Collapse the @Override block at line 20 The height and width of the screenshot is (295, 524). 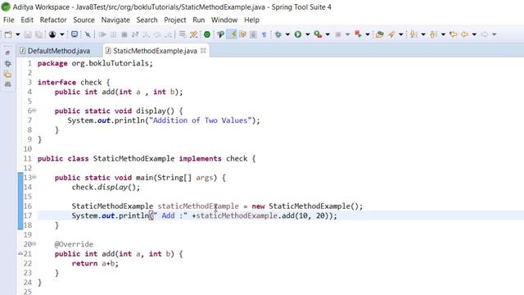34,244
